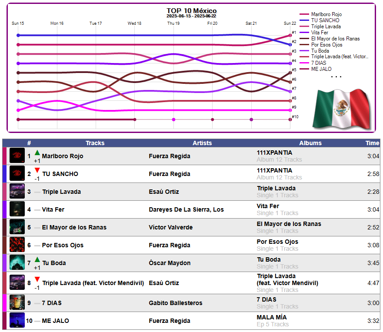Click the Sun 22 date label
This screenshot has height=332, width=383.
tap(290, 23)
